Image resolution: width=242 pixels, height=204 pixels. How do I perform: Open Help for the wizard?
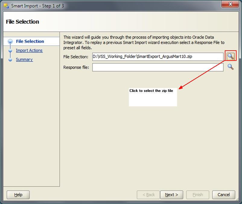(x=18, y=195)
